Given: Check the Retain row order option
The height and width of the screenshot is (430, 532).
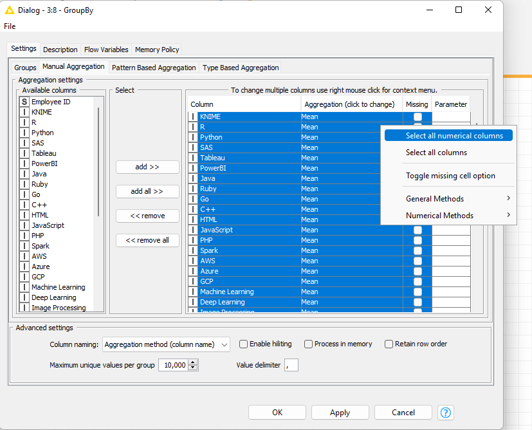Looking at the screenshot, I should tap(389, 344).
